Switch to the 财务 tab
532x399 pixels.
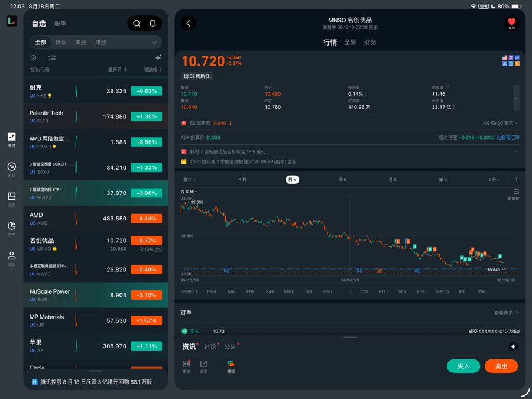click(370, 42)
